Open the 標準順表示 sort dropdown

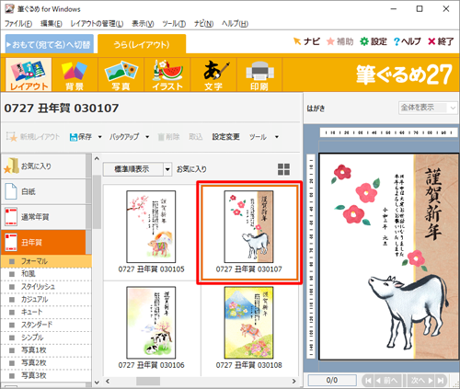137,169
